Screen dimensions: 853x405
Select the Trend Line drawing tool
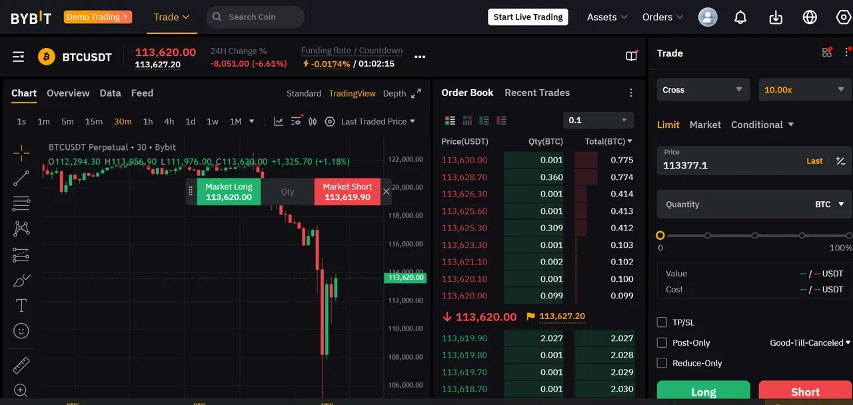pyautogui.click(x=21, y=178)
